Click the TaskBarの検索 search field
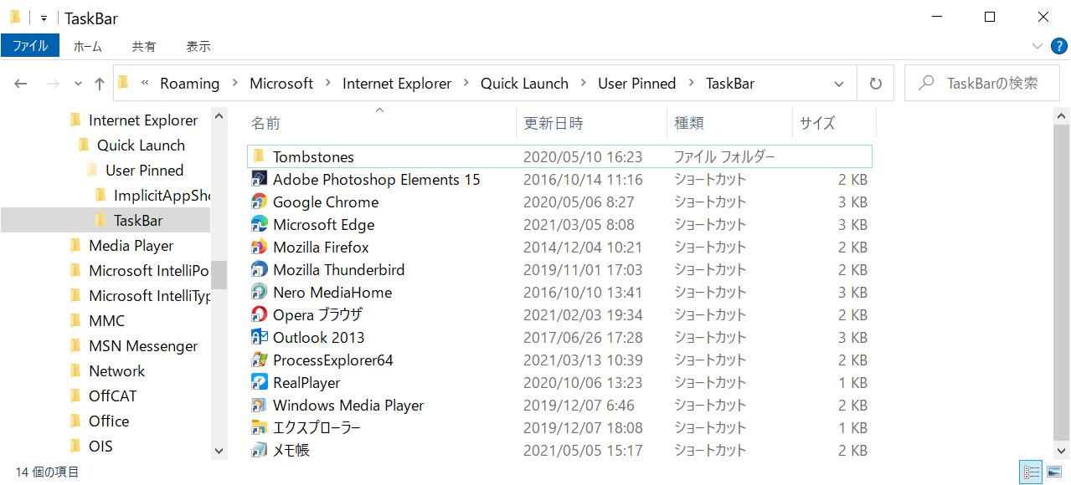Screen dimensions: 1071x485 984,84
